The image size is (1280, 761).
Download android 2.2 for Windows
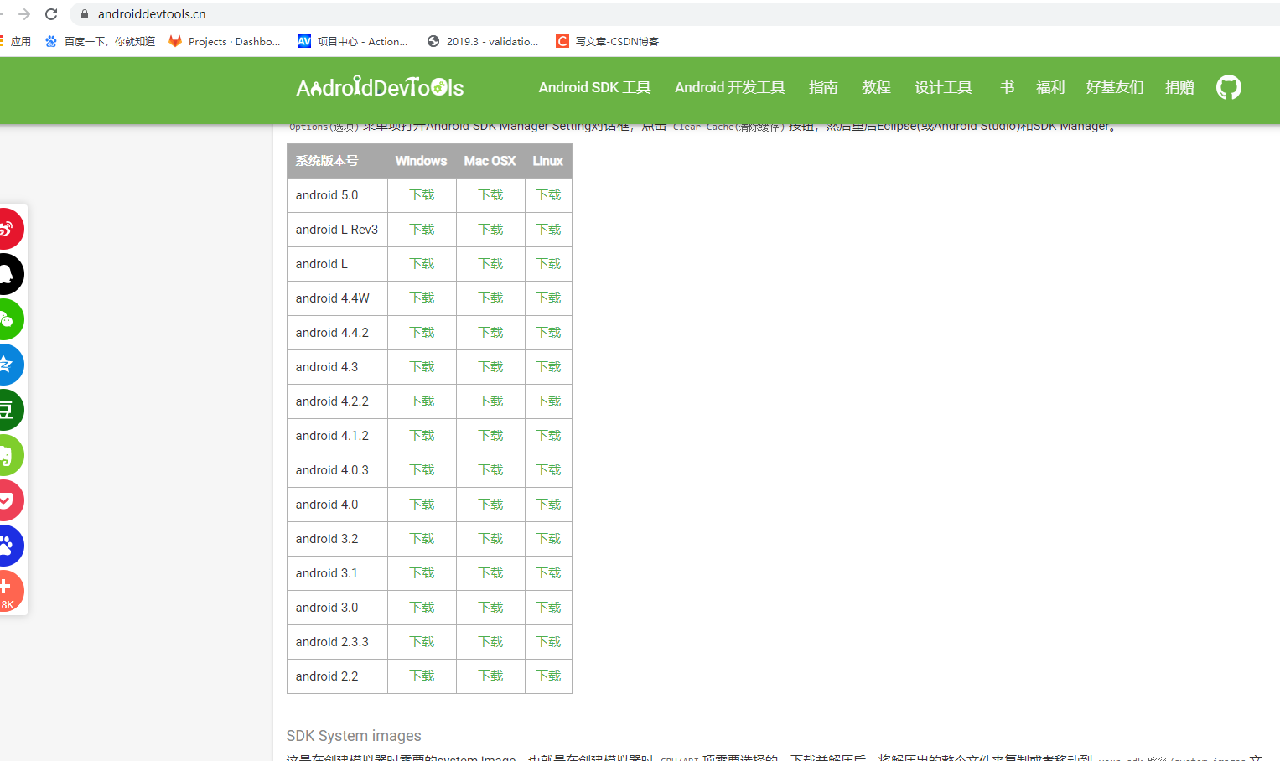pos(422,676)
